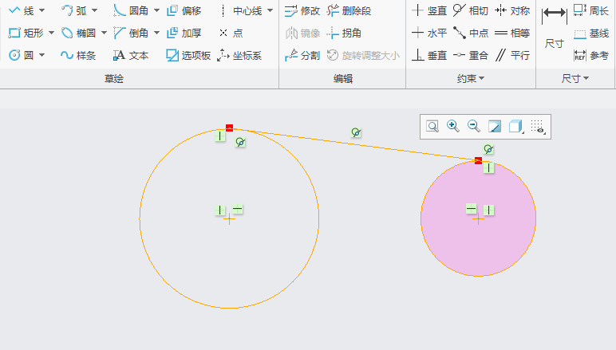Apply the 相等 (Equal) constraint
Image resolution: width=616 pixels, height=350 pixels.
coord(512,33)
